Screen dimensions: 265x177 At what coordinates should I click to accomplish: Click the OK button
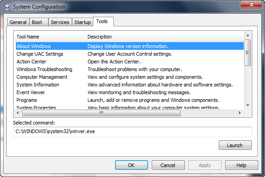coord(131,165)
